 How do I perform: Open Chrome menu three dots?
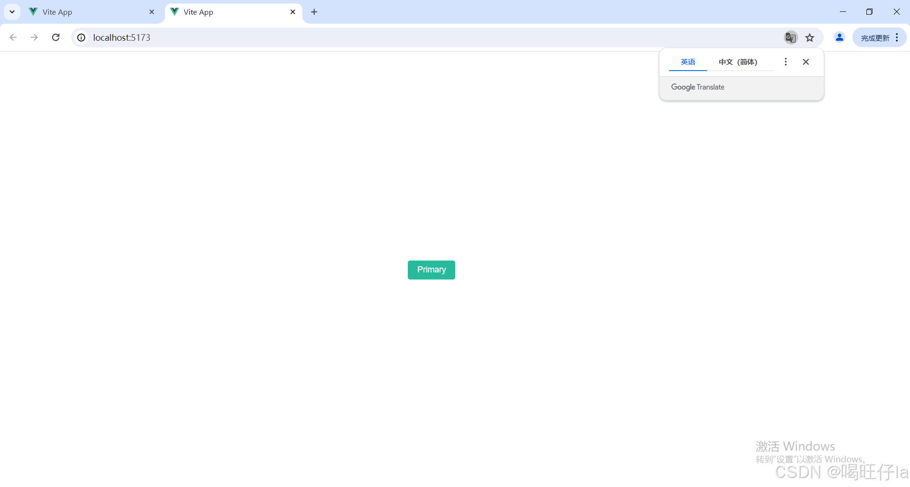pyautogui.click(x=897, y=37)
